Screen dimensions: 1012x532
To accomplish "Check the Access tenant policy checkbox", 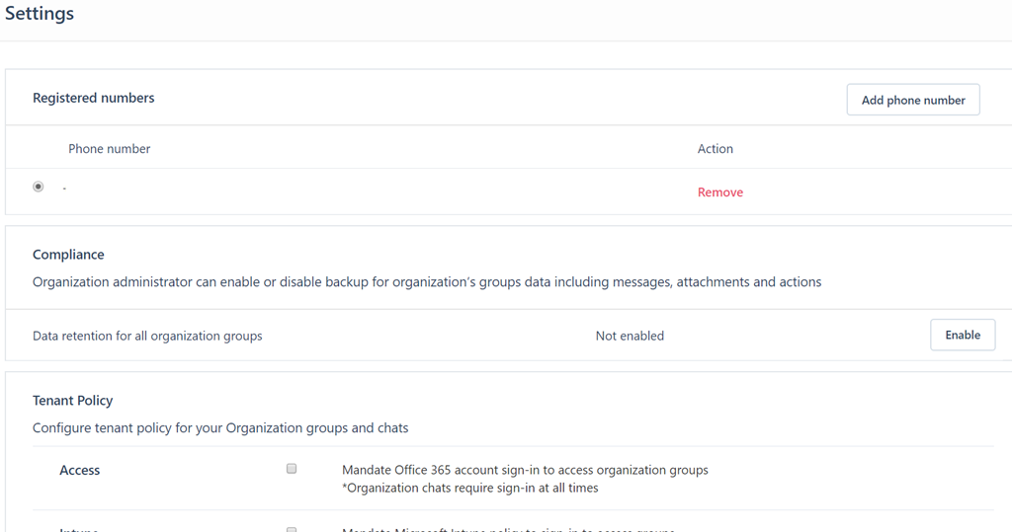I will [292, 469].
